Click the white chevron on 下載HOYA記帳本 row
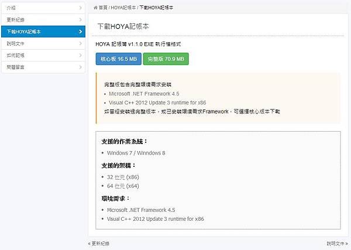 click(81, 32)
